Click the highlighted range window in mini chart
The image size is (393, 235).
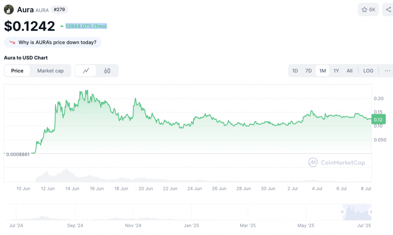pos(357,212)
